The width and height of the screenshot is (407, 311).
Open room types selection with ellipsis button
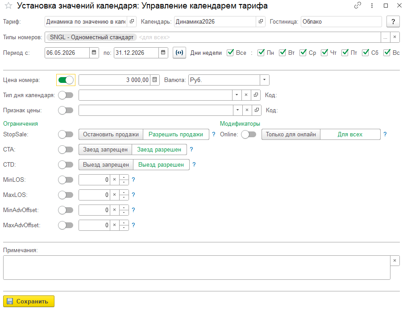[x=385, y=37]
